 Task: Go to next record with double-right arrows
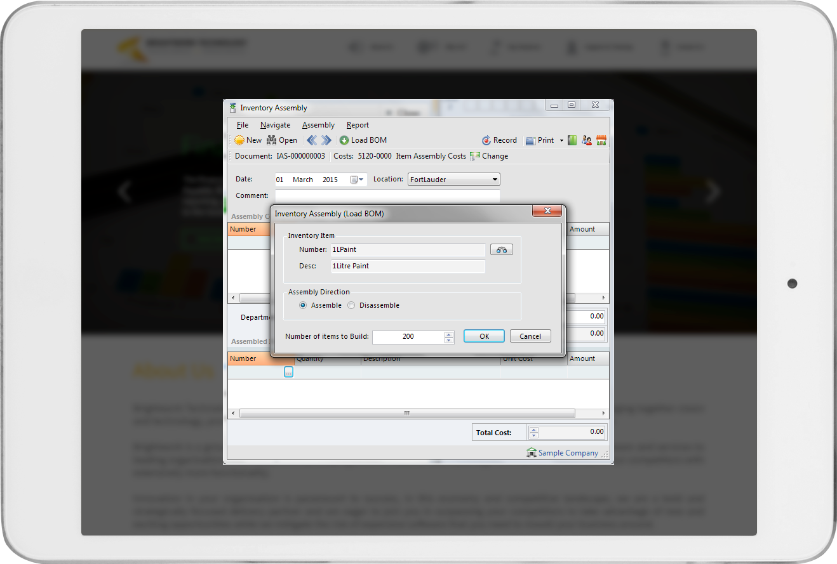click(326, 140)
